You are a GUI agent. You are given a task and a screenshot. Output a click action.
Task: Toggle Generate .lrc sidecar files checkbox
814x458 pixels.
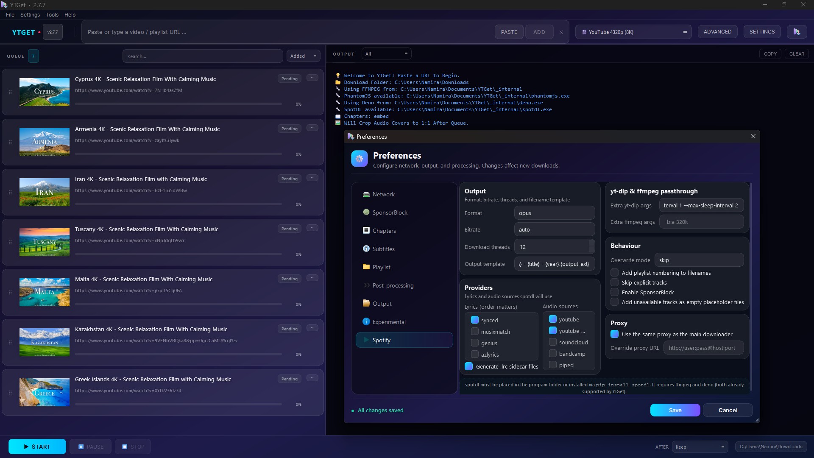pyautogui.click(x=469, y=366)
